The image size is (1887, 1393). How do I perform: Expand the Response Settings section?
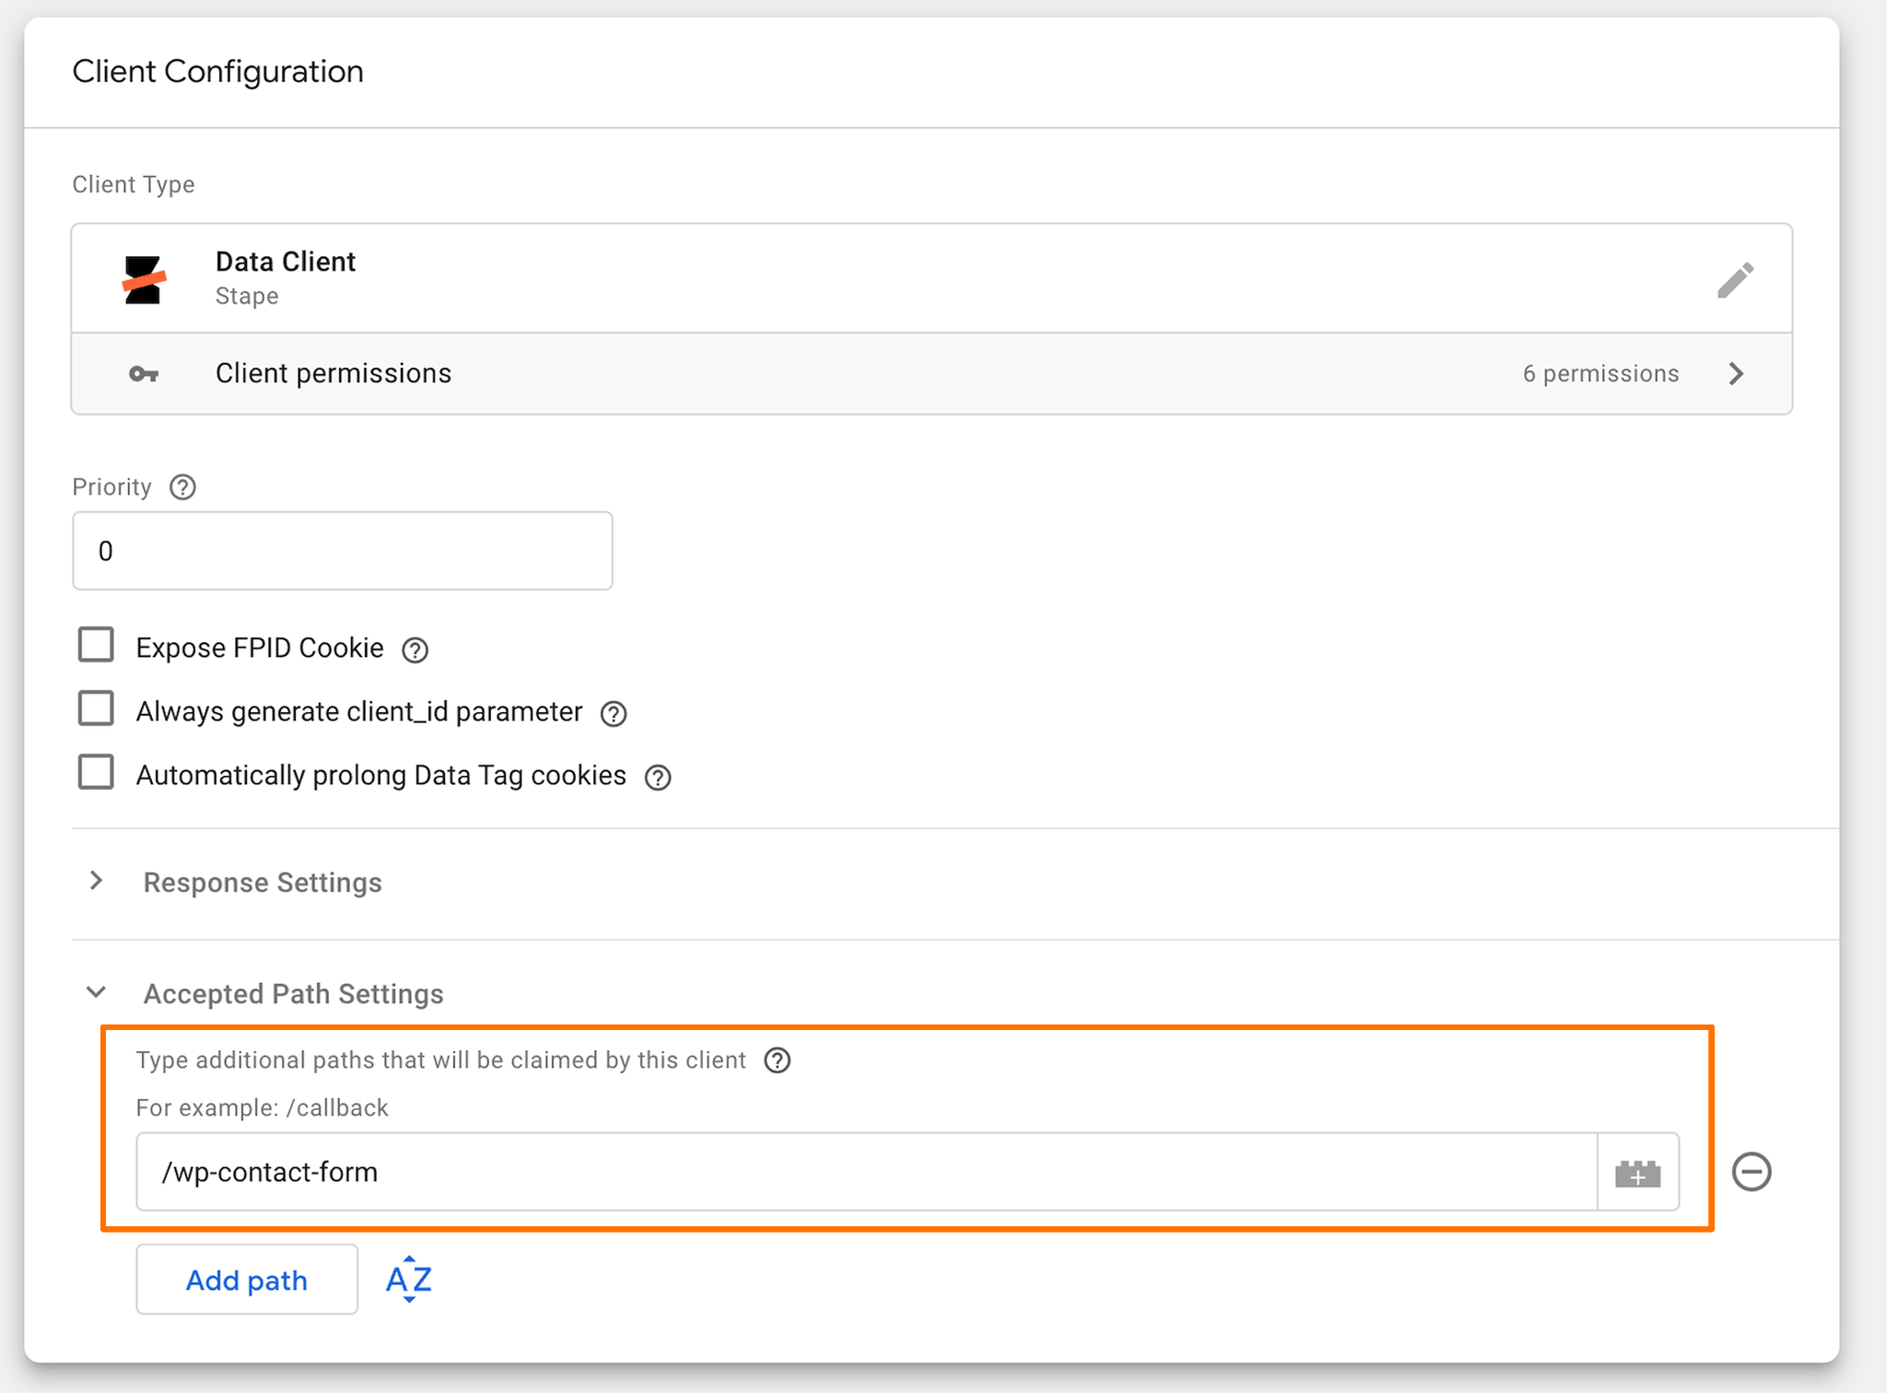pyautogui.click(x=96, y=881)
